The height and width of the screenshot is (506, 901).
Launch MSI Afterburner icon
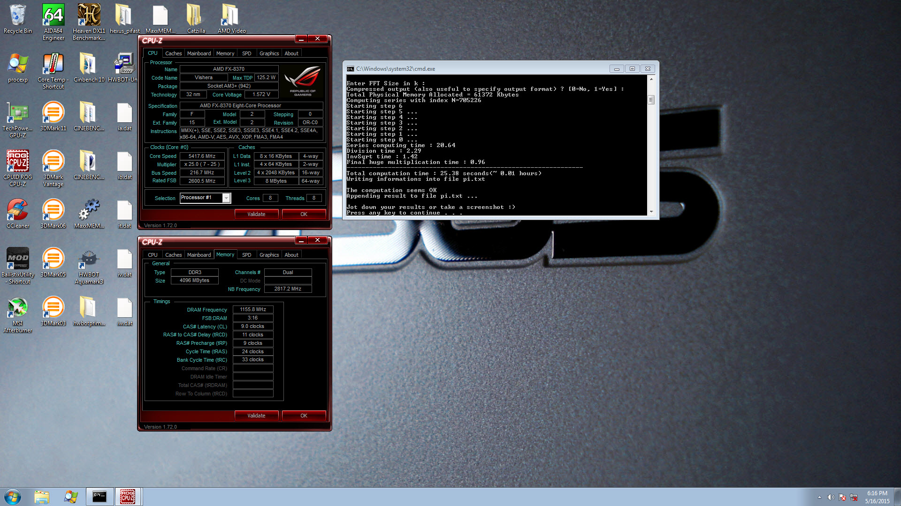click(x=18, y=315)
